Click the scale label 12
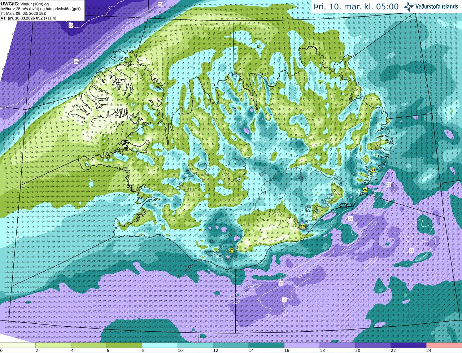This screenshot has width=462, height=353. pyautogui.click(x=215, y=350)
